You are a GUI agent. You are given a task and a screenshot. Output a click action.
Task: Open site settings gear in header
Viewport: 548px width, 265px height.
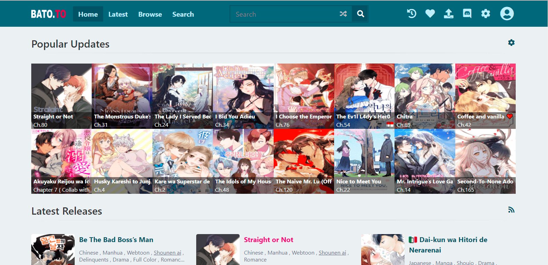pos(485,14)
